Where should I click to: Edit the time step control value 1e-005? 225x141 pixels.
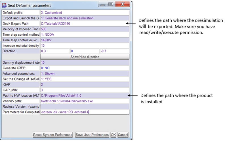click(85, 40)
